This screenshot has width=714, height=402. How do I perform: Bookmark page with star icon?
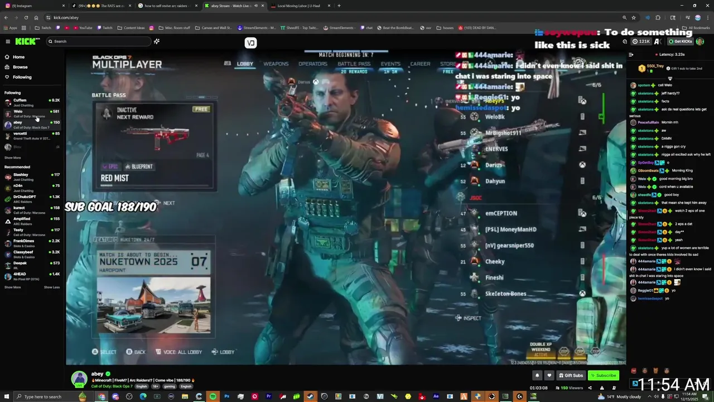(x=634, y=17)
